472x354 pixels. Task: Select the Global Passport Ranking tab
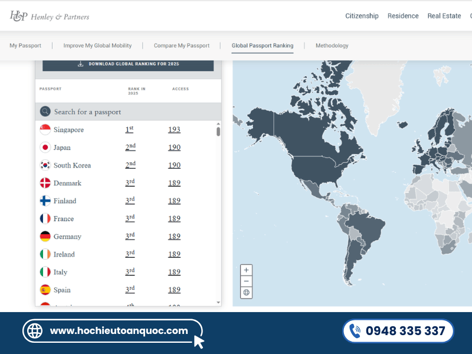262,45
